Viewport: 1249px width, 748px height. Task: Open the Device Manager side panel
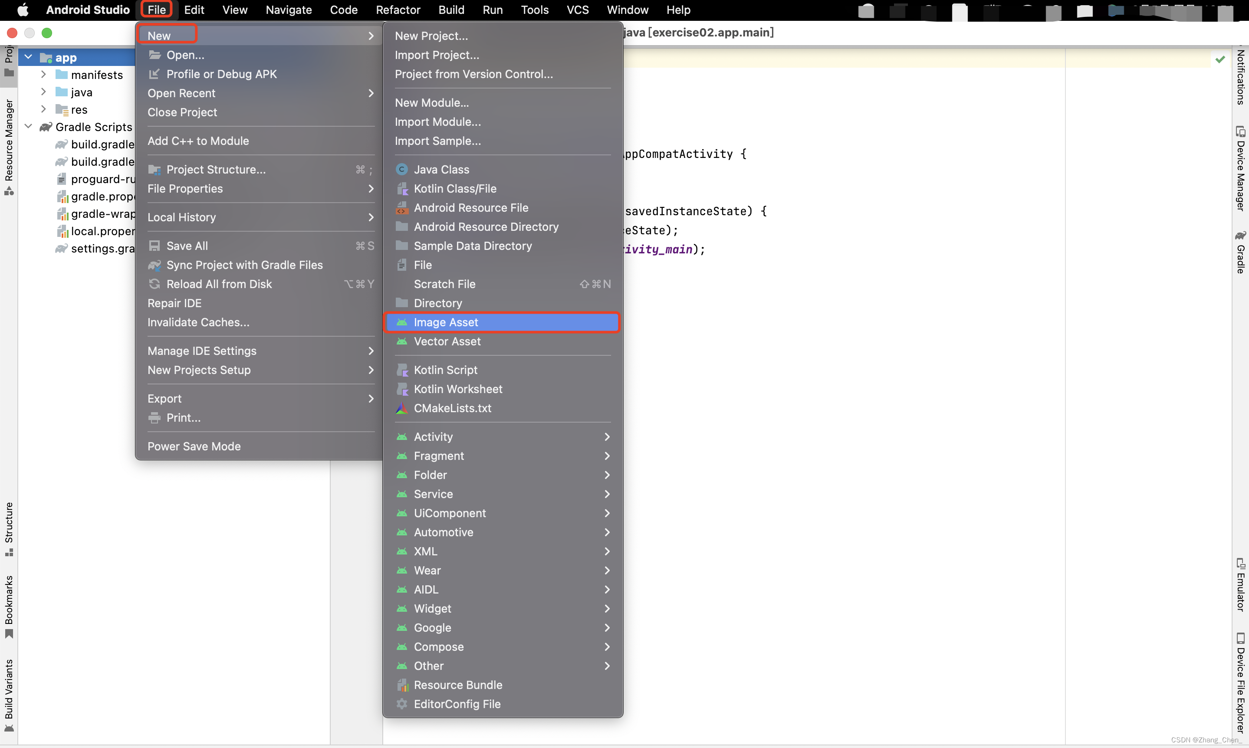click(1240, 169)
